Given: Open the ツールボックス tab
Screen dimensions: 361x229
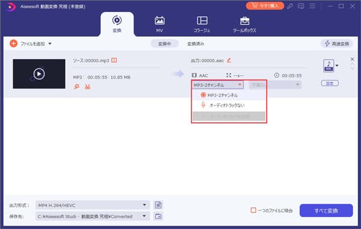Looking at the screenshot, I should click(x=244, y=24).
